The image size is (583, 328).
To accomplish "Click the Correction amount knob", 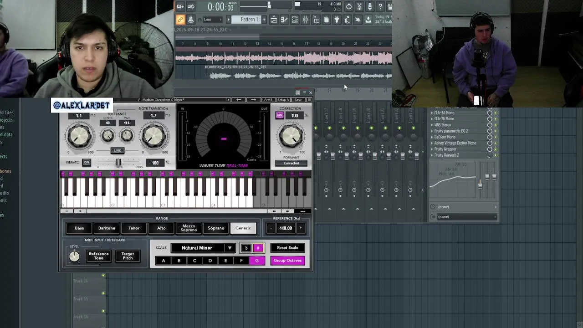I will point(291,135).
